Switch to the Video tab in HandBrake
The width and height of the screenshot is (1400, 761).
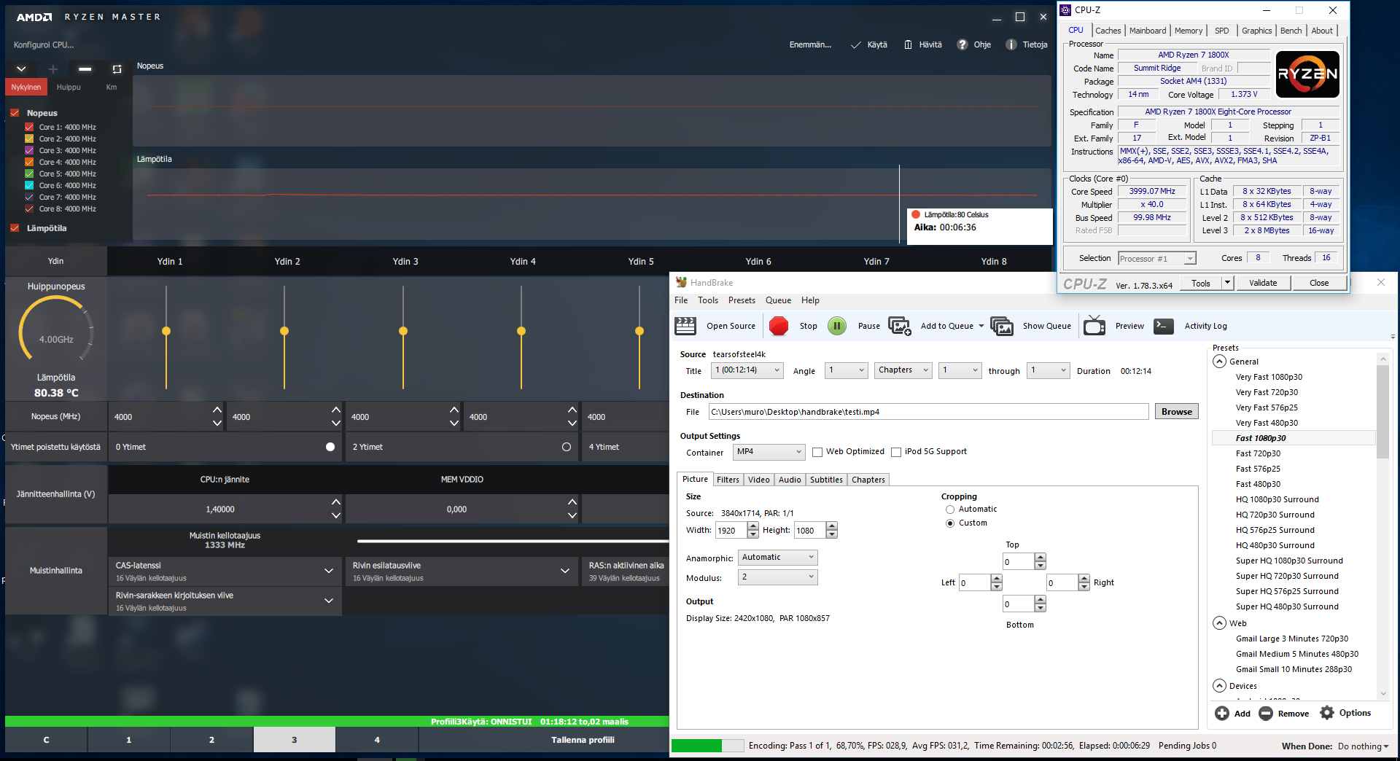[x=759, y=480]
